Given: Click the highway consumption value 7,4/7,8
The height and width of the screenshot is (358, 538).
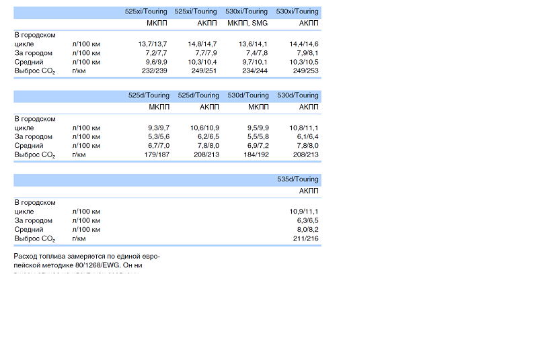Looking at the screenshot, I should (x=256, y=53).
